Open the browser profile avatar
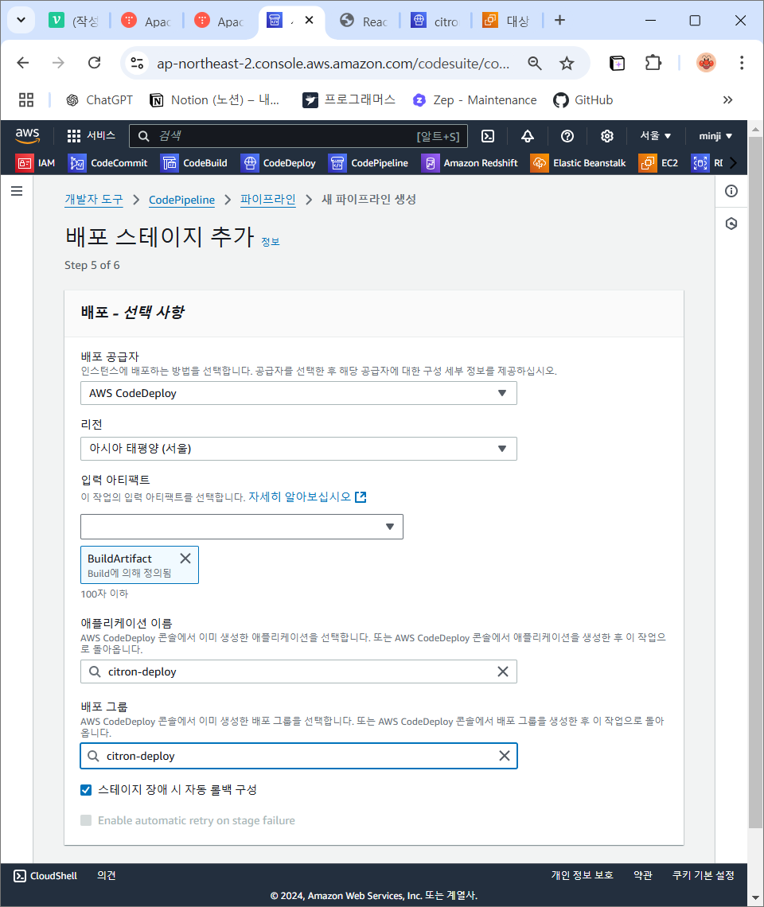Image resolution: width=764 pixels, height=907 pixels. tap(706, 63)
